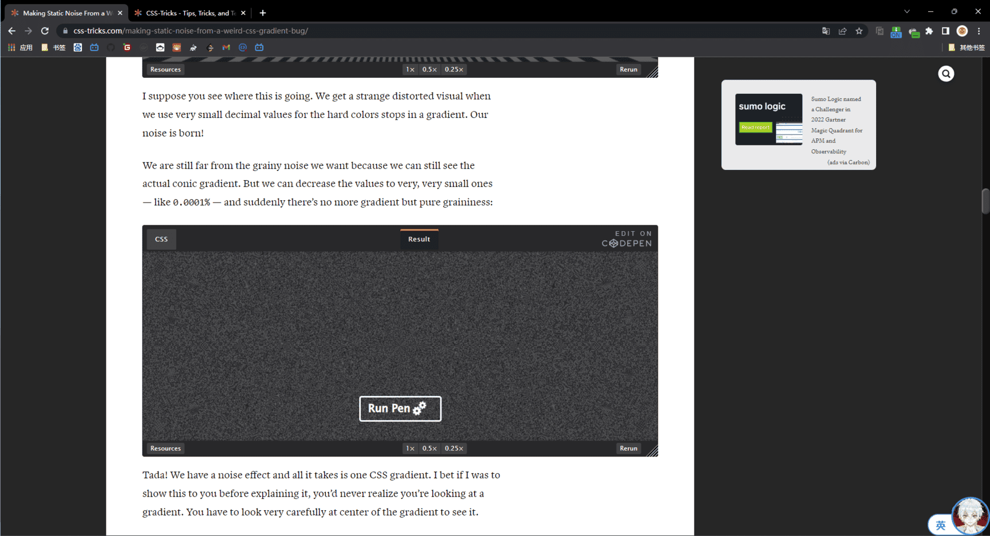Expand the tab search chevron
Image resolution: width=990 pixels, height=536 pixels.
coord(907,11)
